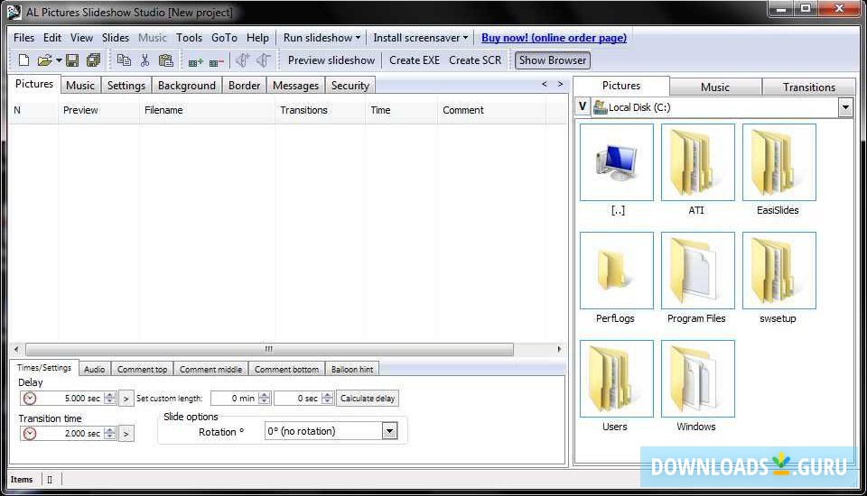
Task: Open a project using the folder icon
Action: pos(44,60)
